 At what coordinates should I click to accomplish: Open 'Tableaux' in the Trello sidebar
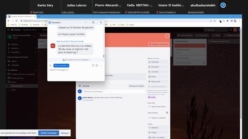tap(15, 44)
